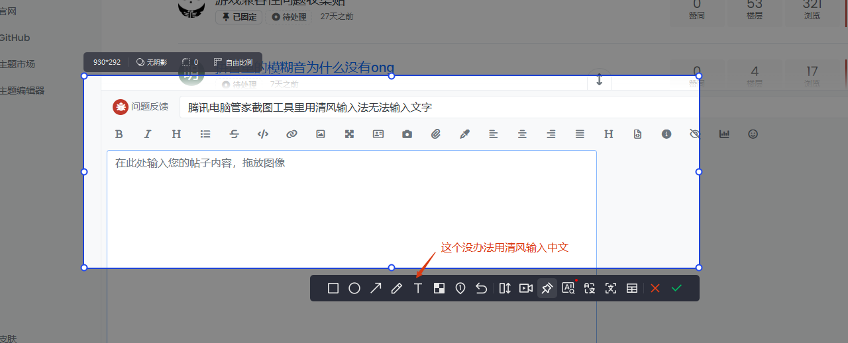Select the mosaic blur tool
This screenshot has height=343, width=848.
tap(439, 288)
